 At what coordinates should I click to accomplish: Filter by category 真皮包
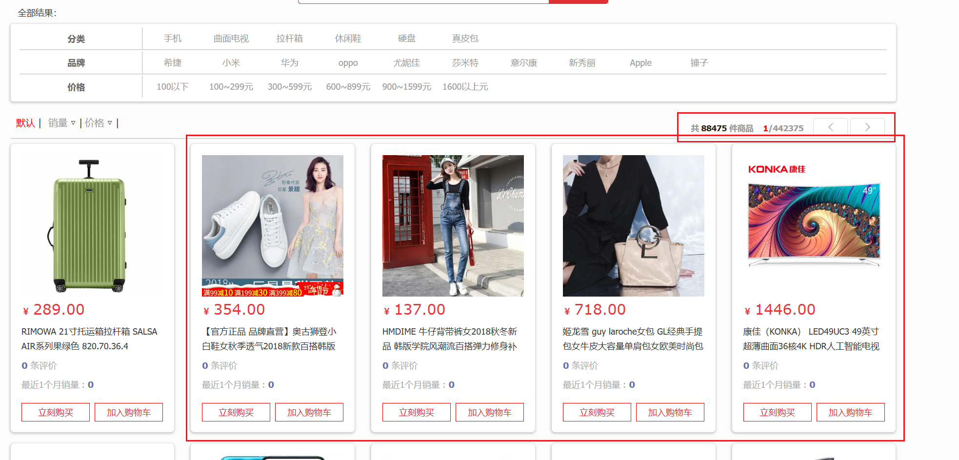465,39
